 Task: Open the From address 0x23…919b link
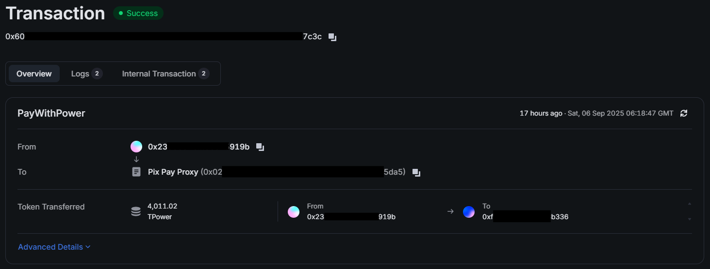(198, 147)
